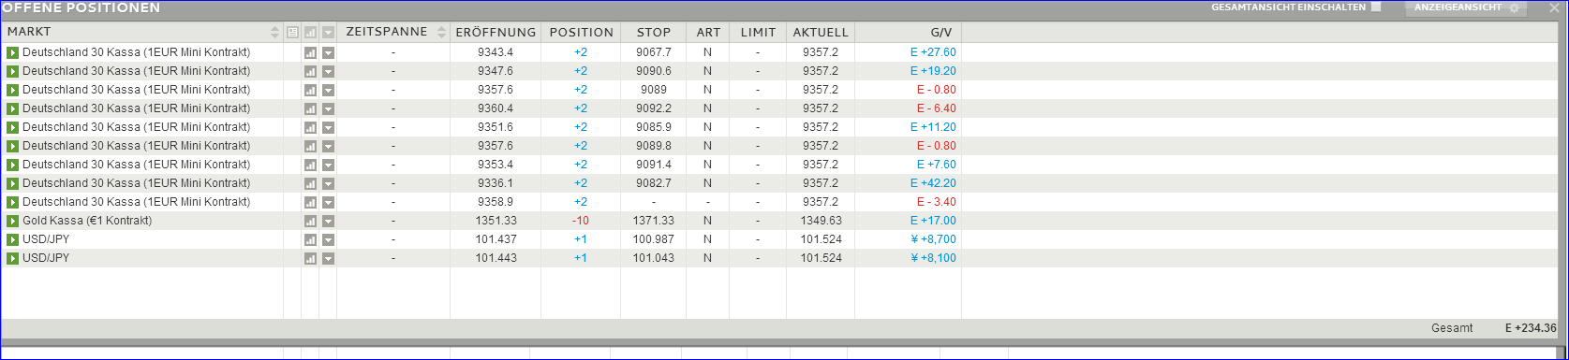Click stop value 100.987
The height and width of the screenshot is (360, 1569).
(654, 239)
